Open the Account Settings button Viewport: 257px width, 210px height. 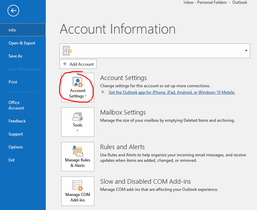pos(78,88)
